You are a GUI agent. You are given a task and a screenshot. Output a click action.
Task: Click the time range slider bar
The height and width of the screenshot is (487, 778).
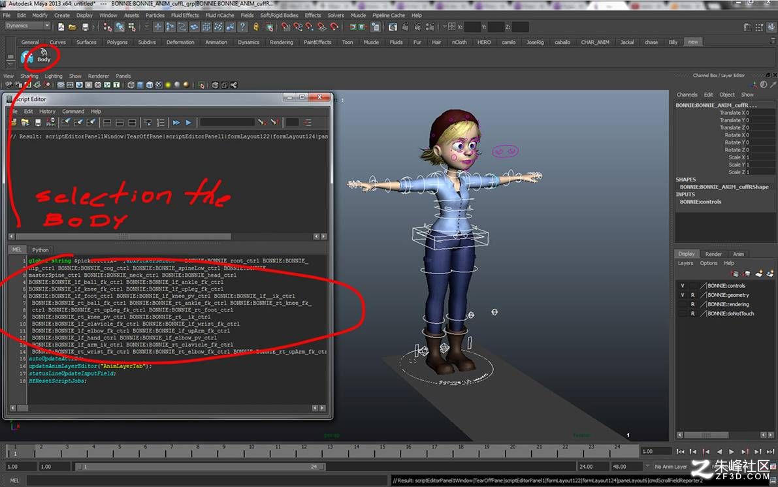click(199, 467)
